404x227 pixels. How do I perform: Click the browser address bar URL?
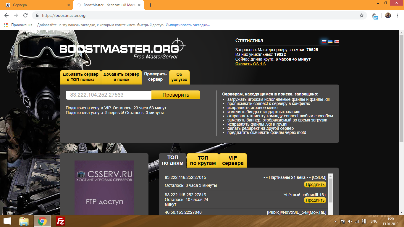(x=64, y=15)
